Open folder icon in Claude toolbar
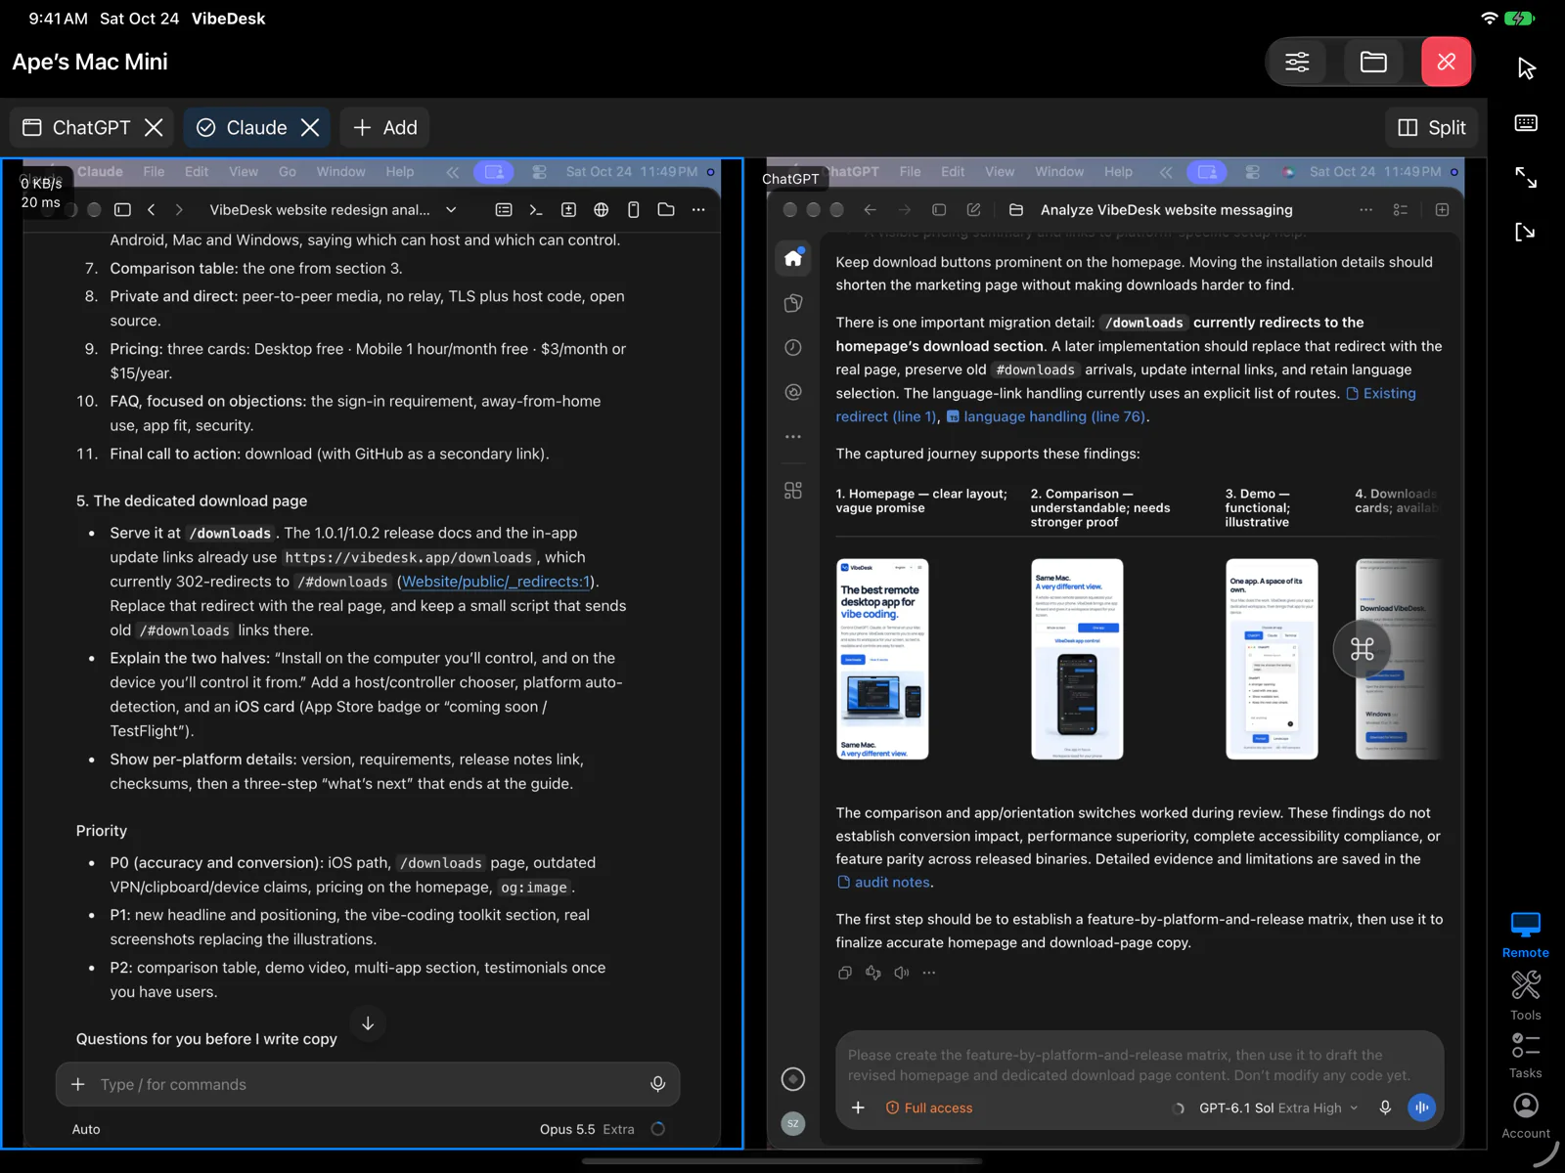Image resolution: width=1565 pixels, height=1173 pixels. pos(666,209)
